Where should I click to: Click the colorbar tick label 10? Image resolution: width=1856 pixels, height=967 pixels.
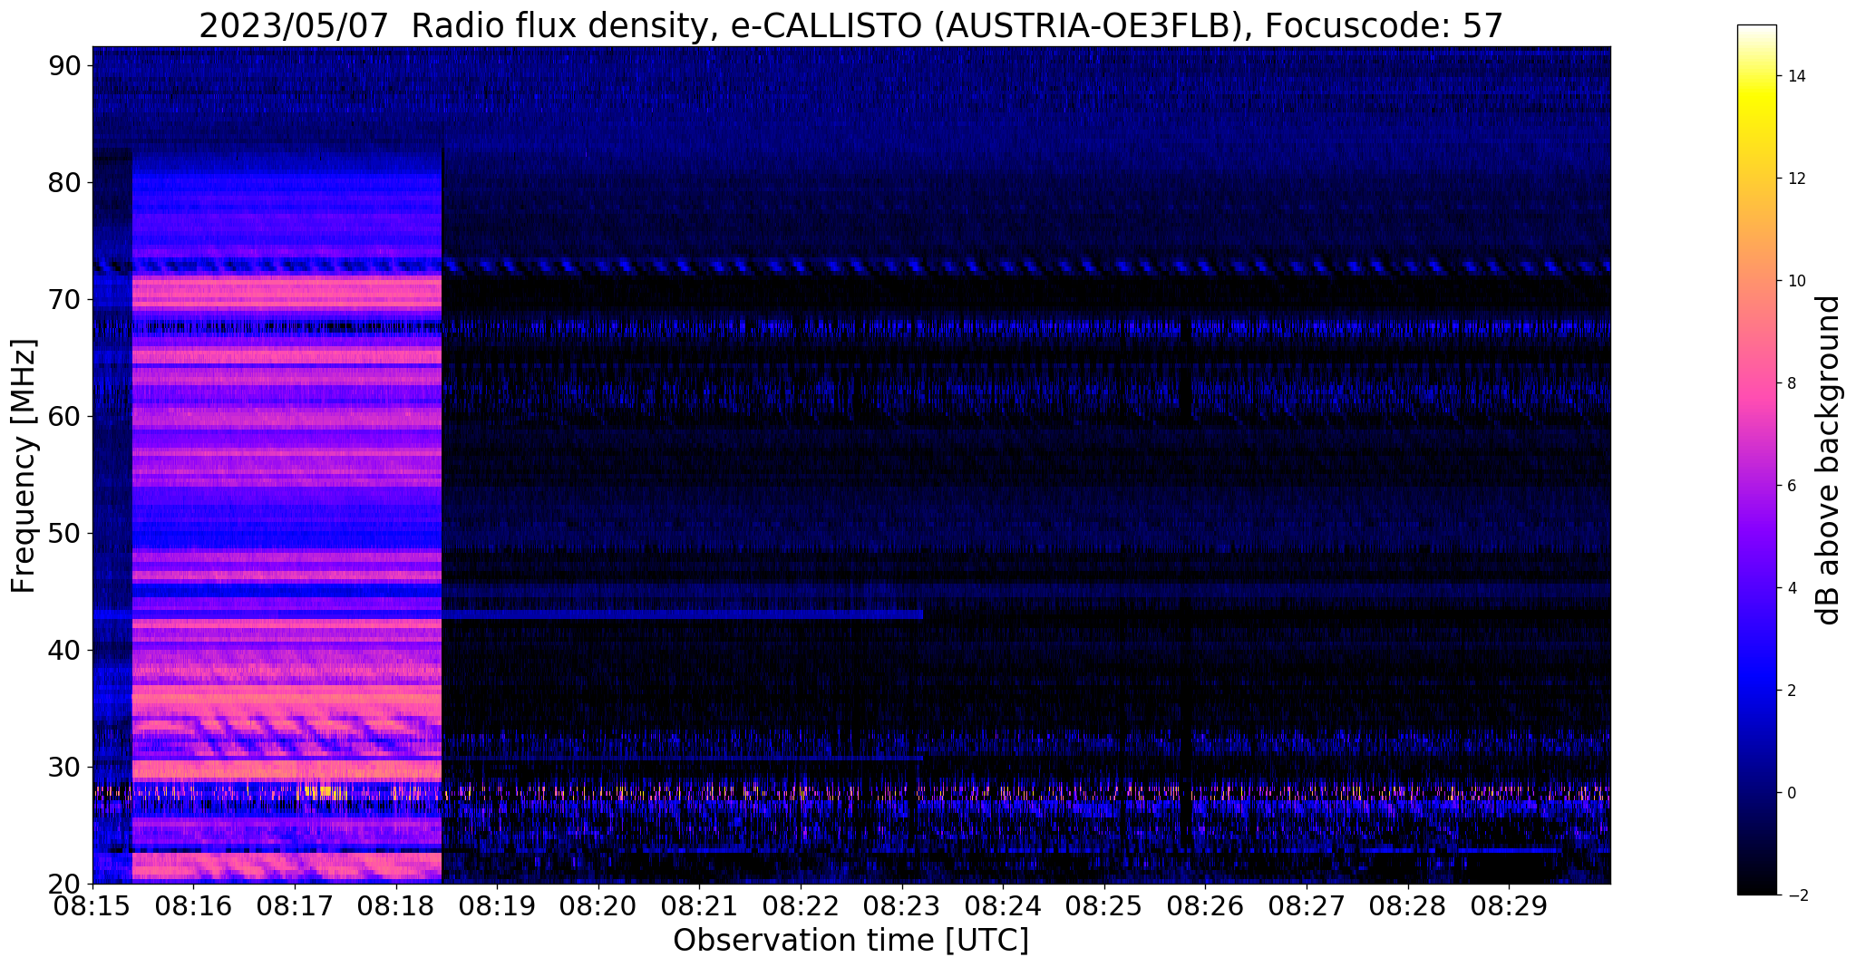(x=1795, y=281)
